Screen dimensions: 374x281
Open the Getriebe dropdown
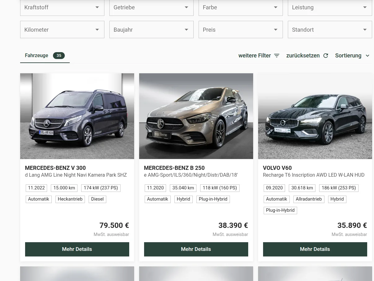(x=151, y=7)
